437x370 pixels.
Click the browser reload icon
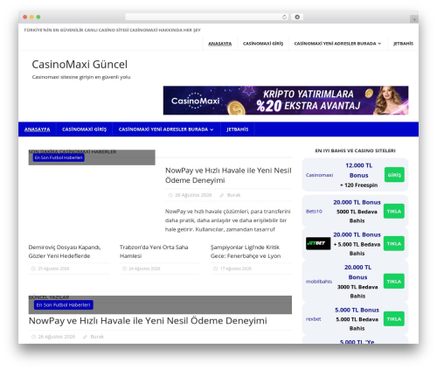(x=284, y=17)
